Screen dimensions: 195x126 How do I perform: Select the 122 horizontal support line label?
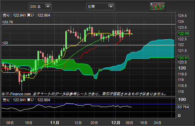pyautogui.click(x=5, y=43)
